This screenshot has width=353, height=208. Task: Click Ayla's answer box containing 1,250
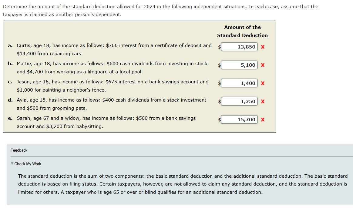(239, 101)
